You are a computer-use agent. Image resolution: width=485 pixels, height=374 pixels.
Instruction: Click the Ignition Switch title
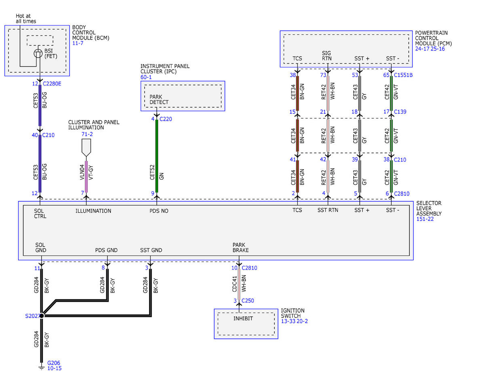coord(293,313)
